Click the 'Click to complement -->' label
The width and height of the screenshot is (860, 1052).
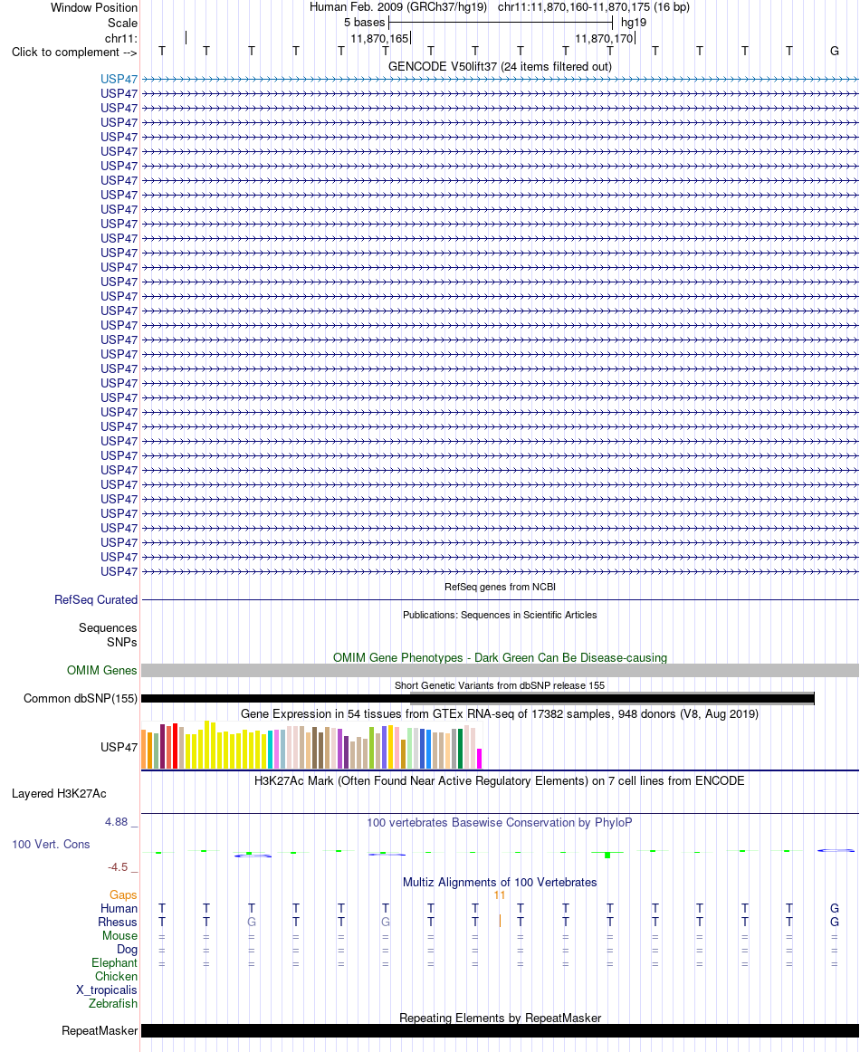(74, 53)
